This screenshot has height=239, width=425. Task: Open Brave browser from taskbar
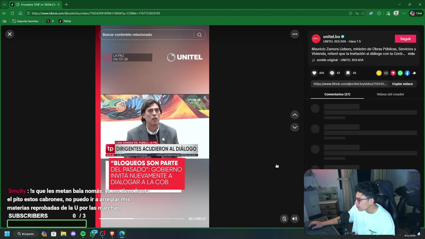pyautogui.click(x=112, y=234)
